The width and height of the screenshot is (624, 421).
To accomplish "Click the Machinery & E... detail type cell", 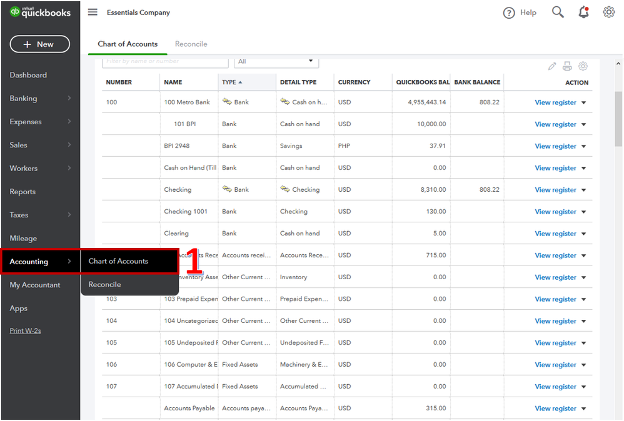I will (304, 365).
